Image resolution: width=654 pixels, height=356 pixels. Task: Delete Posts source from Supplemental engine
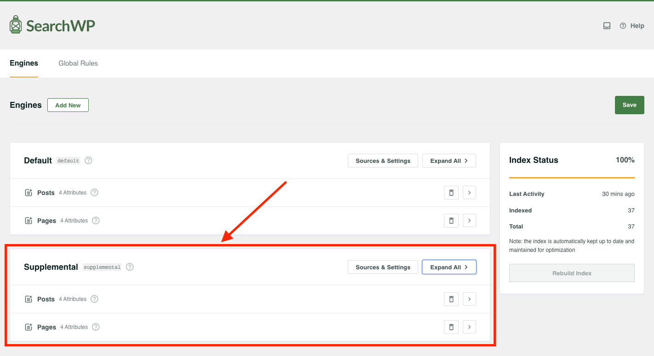(451, 299)
